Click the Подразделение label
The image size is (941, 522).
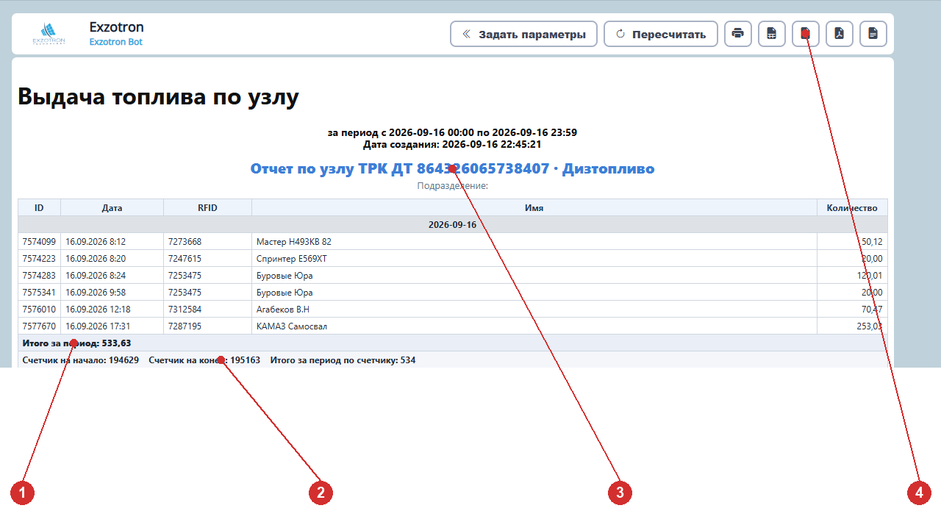point(453,186)
